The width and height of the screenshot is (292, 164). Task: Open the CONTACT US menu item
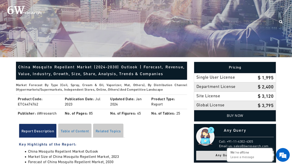coord(257,22)
